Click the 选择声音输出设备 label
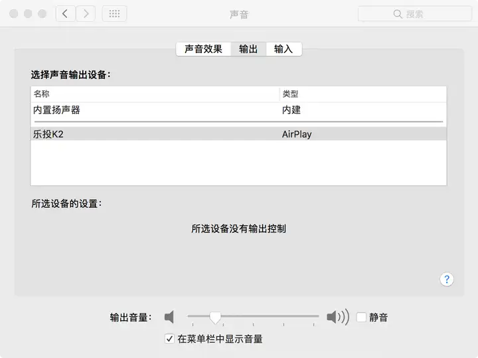The image size is (478, 358). tap(70, 74)
